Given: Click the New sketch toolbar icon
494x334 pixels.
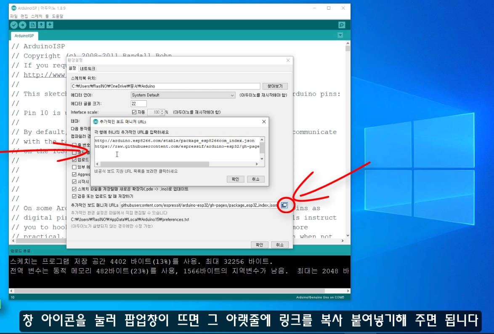Looking at the screenshot, I should pyautogui.click(x=32, y=25).
